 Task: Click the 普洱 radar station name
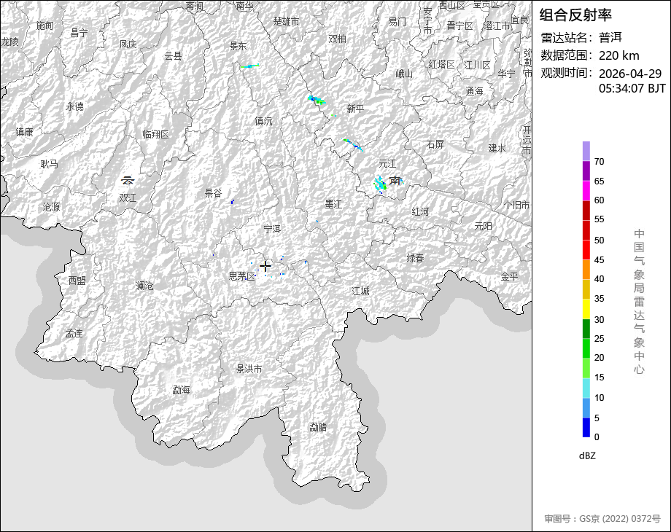(x=610, y=37)
